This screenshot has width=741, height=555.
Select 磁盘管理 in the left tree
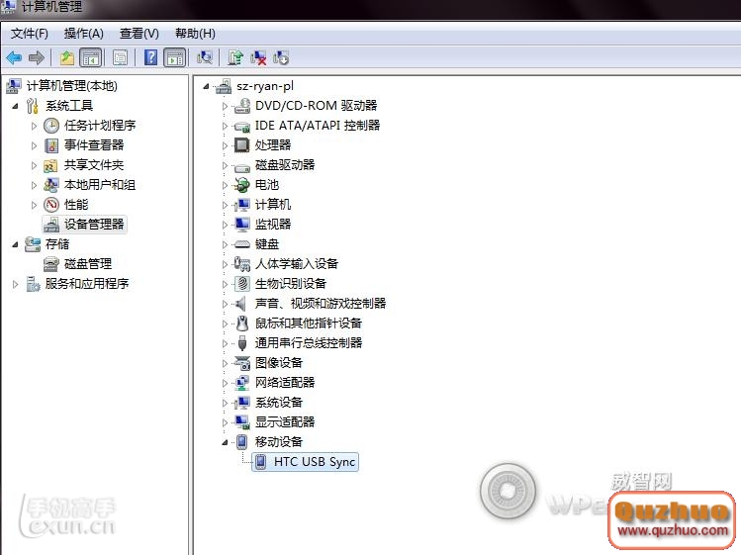click(x=88, y=264)
